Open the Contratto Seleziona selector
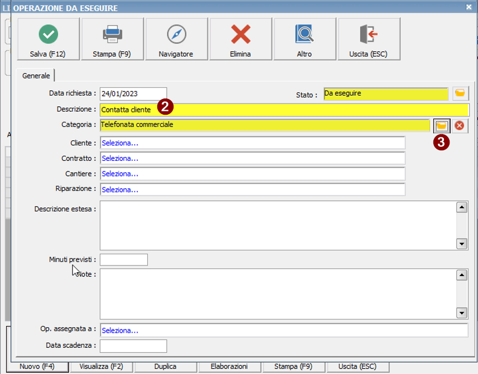This screenshot has height=374, width=478. 252,159
